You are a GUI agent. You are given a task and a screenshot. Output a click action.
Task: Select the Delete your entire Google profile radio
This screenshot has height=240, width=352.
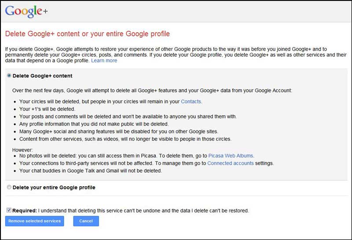[x=9, y=187]
